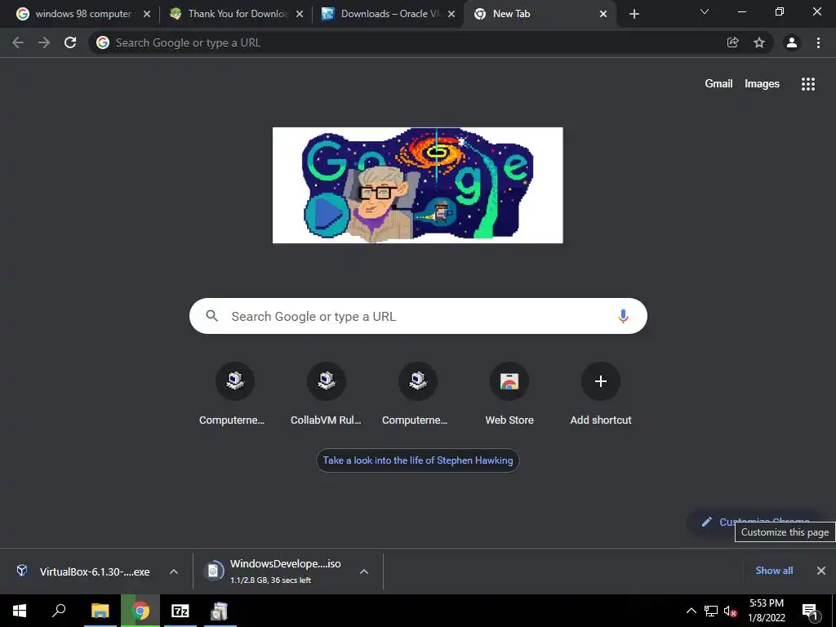Click the central Google search box
The image size is (836, 627).
click(418, 316)
